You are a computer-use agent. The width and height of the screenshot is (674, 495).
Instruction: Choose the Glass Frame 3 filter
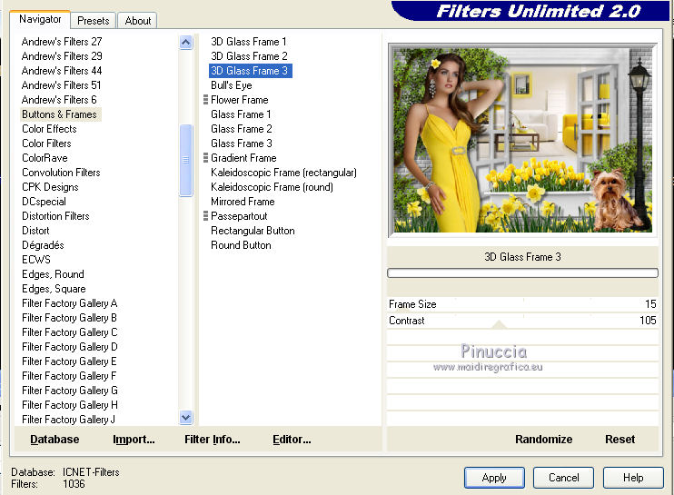click(x=241, y=144)
